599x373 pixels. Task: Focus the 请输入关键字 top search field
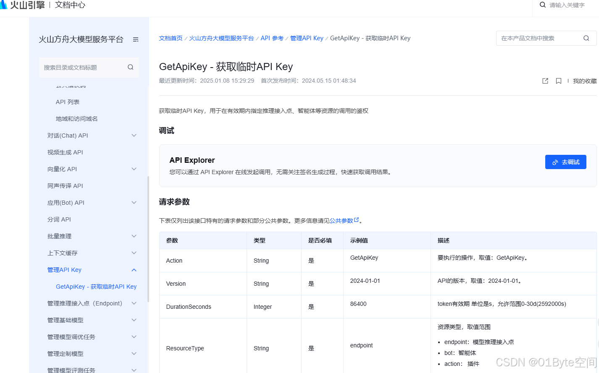(x=567, y=5)
